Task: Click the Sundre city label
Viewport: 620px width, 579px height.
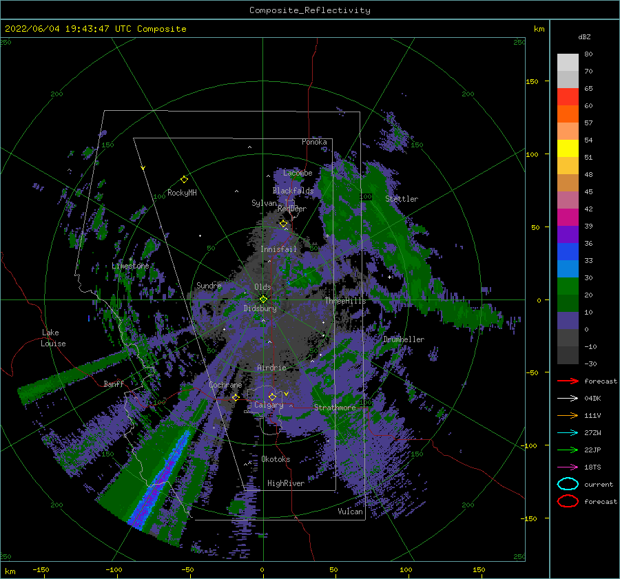Action: [x=209, y=285]
